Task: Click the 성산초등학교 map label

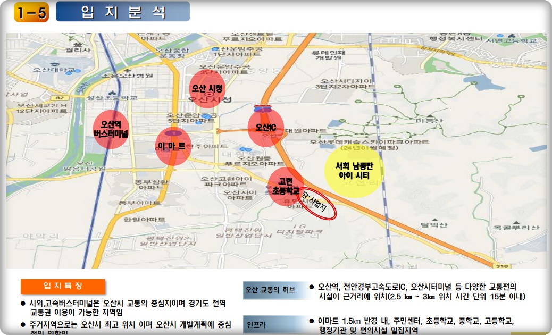Action: click(x=112, y=97)
